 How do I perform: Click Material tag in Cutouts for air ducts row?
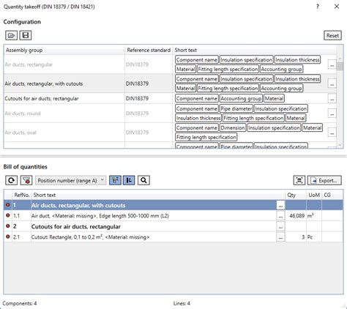point(274,99)
